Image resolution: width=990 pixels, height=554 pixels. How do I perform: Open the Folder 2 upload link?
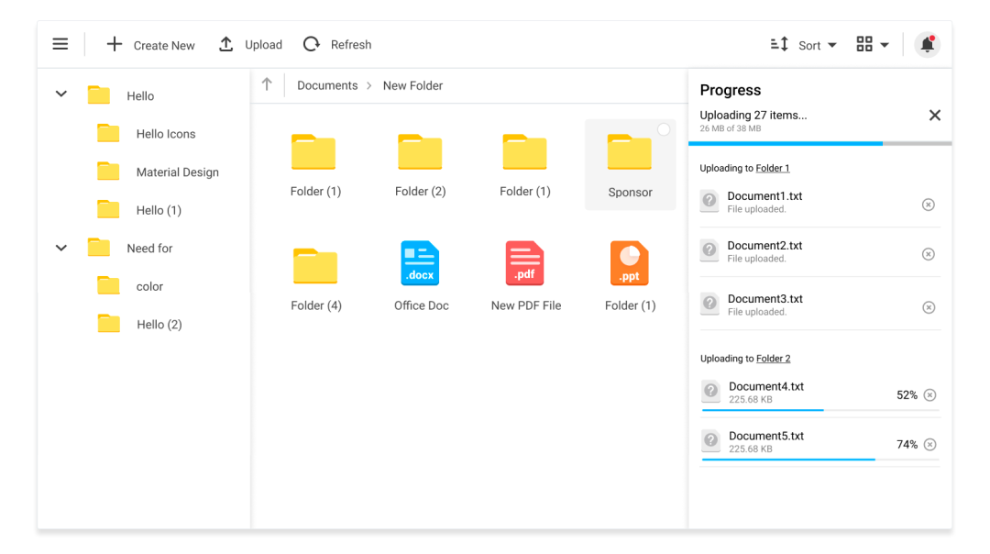coord(774,358)
